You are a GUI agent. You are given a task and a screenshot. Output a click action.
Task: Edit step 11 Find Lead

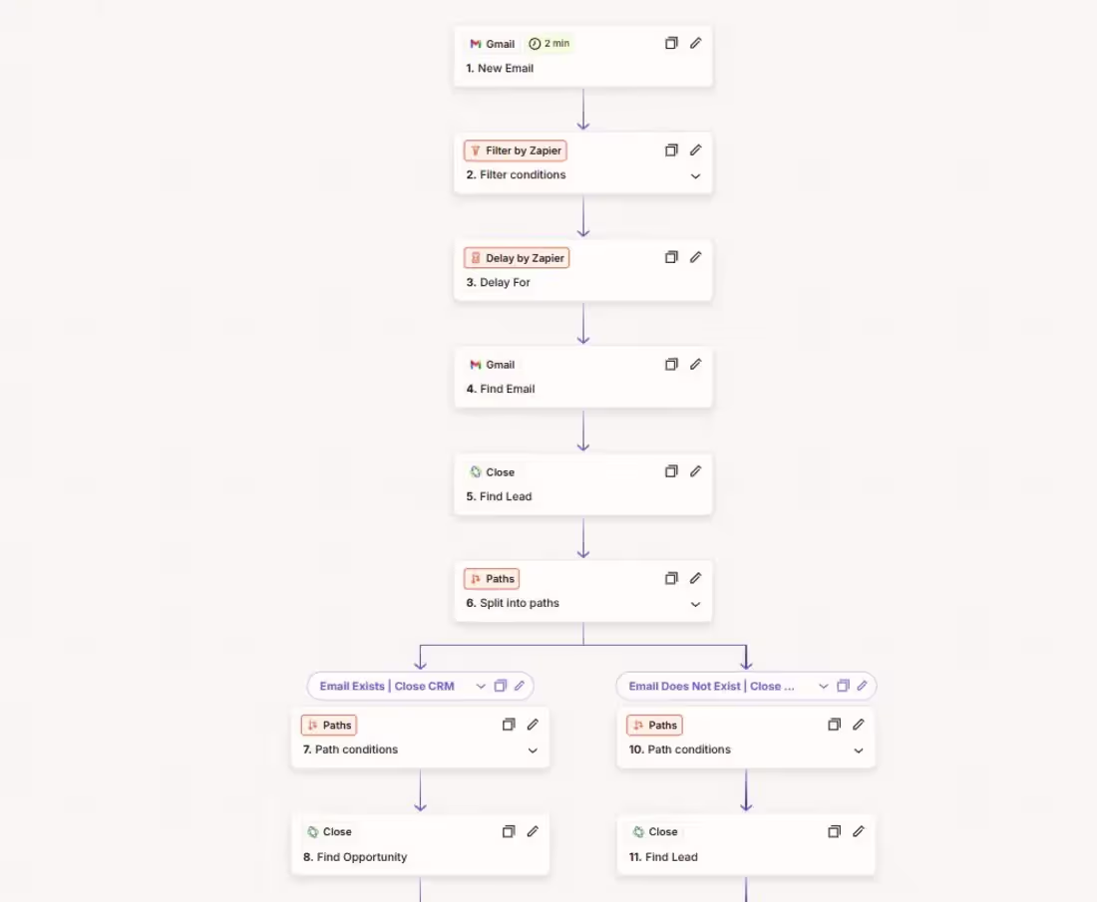(x=859, y=831)
